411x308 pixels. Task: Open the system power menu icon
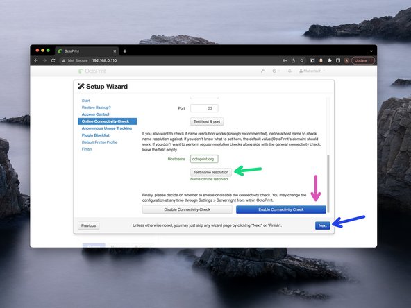[275, 71]
